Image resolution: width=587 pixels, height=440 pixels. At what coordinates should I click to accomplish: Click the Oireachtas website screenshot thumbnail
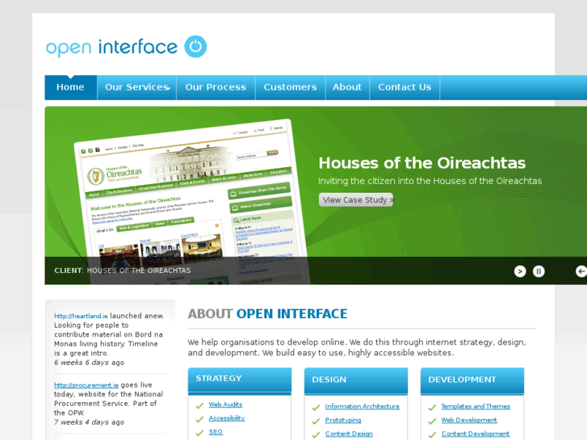coord(191,202)
